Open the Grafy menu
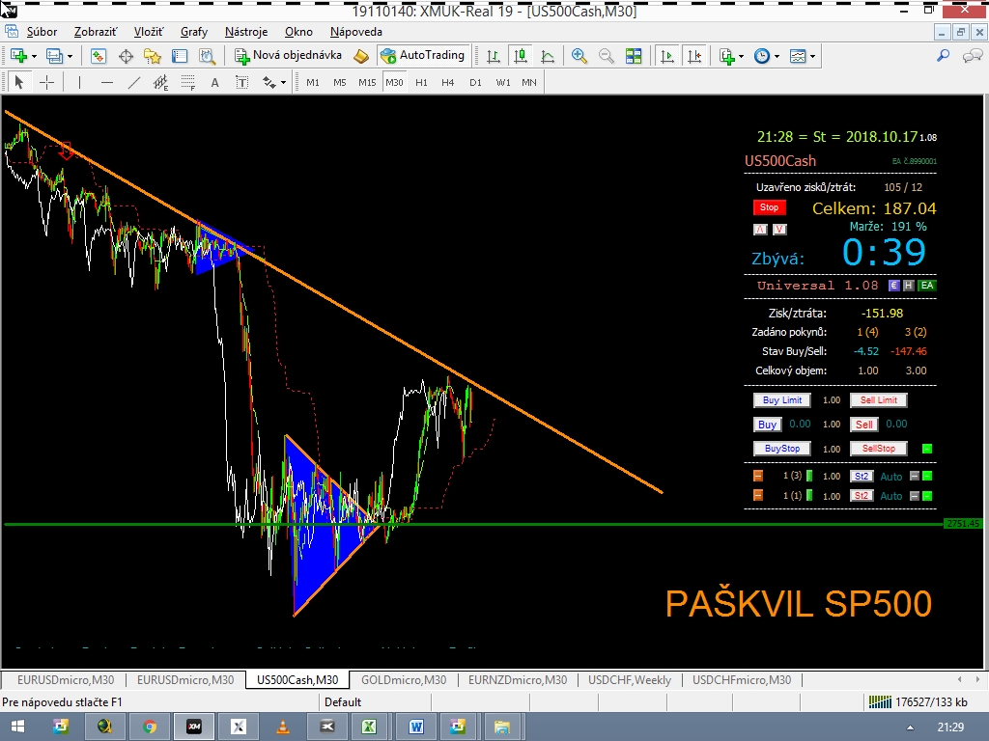 point(193,32)
